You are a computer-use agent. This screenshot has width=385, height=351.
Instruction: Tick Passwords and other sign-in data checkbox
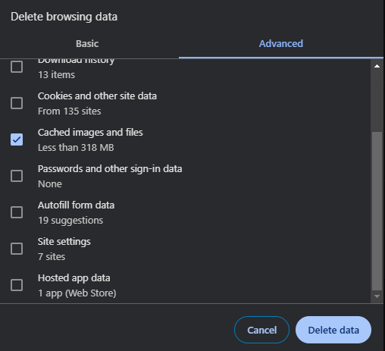coord(17,176)
